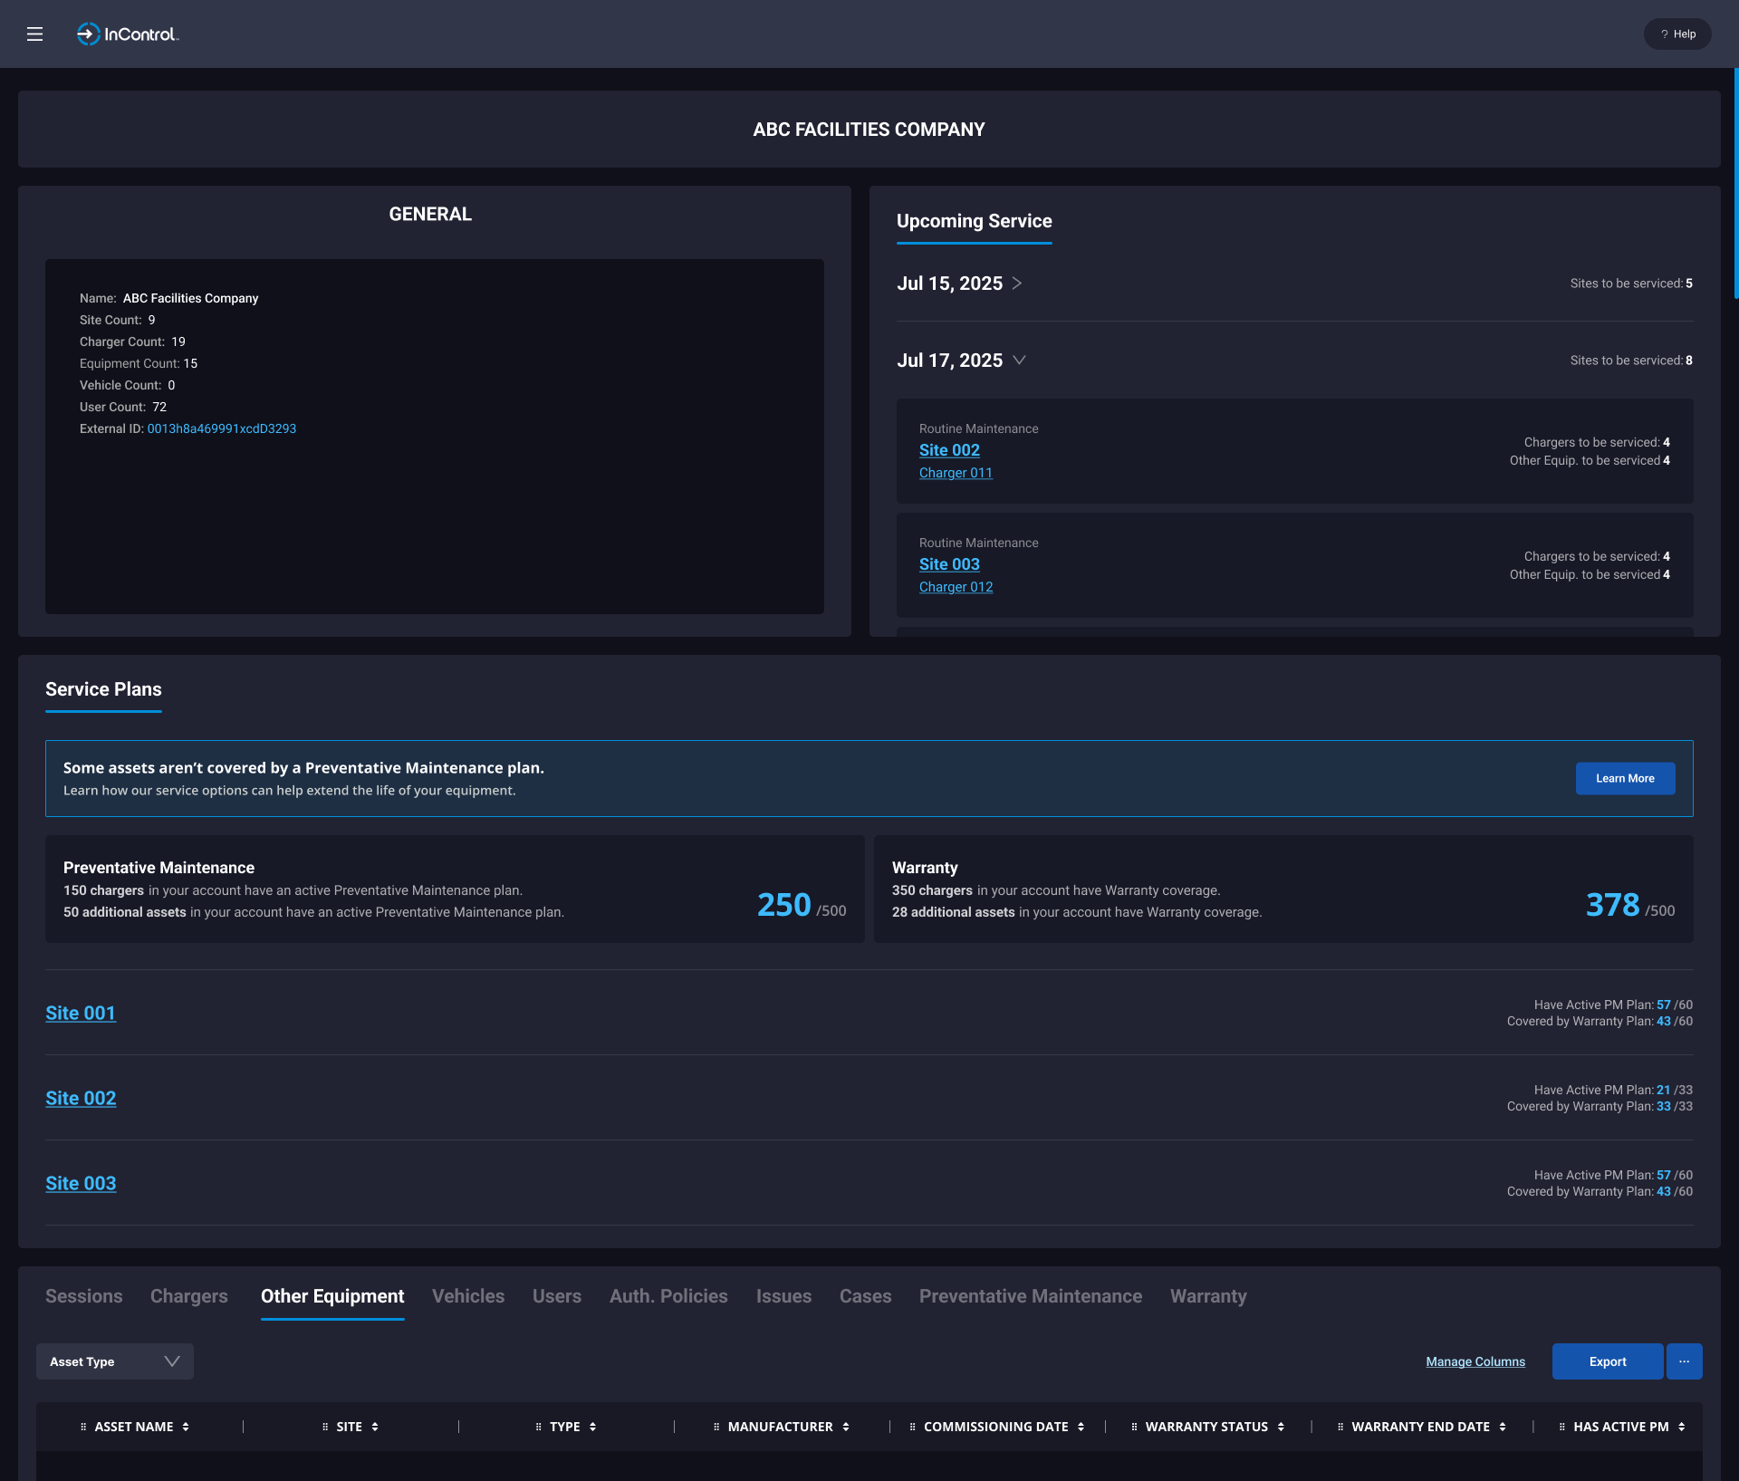Open Site 001 in Service Plans

[x=81, y=1014]
